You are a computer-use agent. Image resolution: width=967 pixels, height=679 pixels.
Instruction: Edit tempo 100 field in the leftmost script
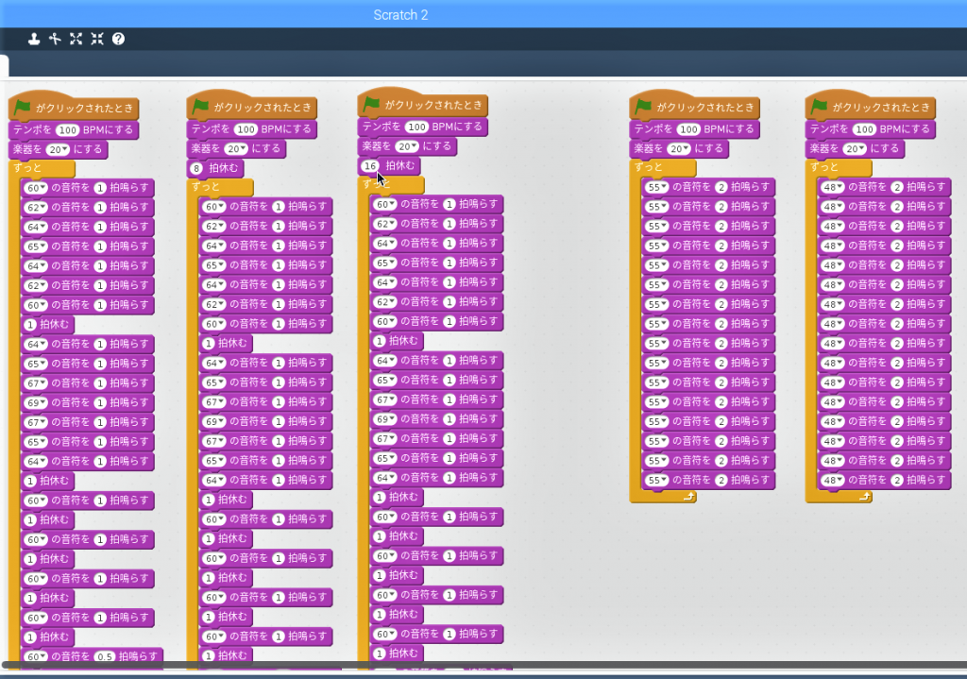(x=67, y=130)
